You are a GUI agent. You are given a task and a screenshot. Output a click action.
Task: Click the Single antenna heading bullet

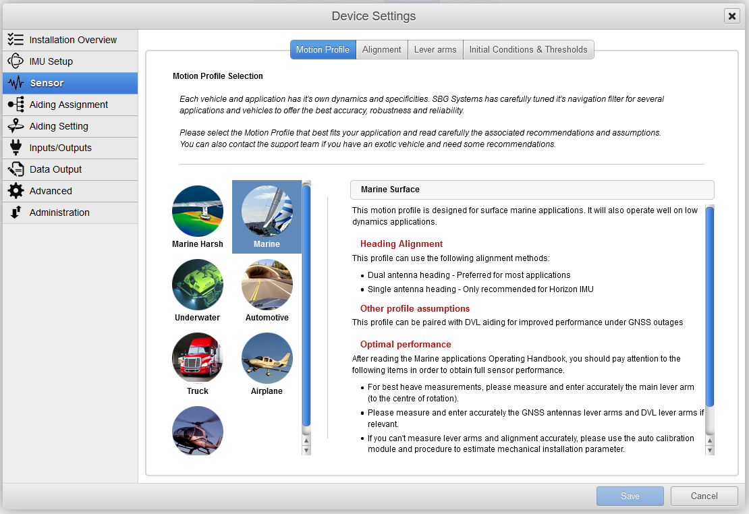point(480,289)
